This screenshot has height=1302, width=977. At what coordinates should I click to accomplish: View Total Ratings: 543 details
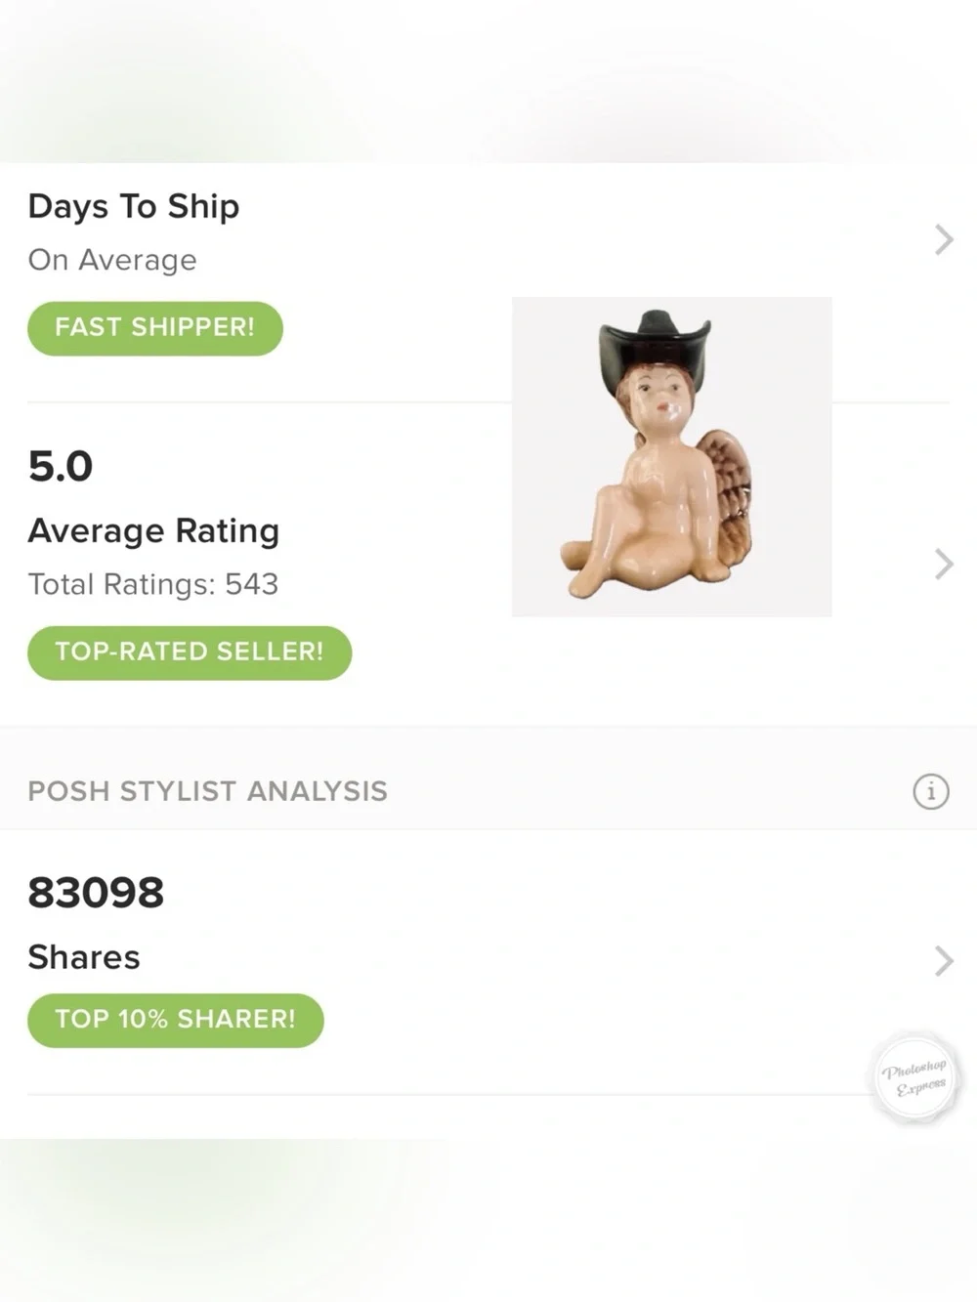[153, 584]
